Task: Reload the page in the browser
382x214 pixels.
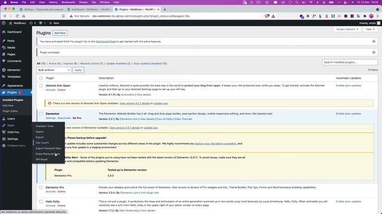Action: pos(17,16)
